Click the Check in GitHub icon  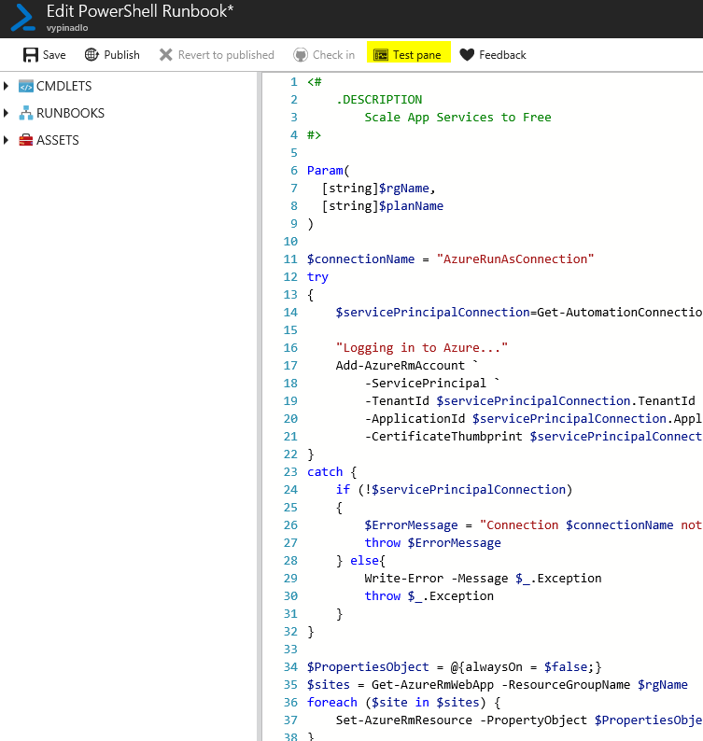pyautogui.click(x=301, y=55)
